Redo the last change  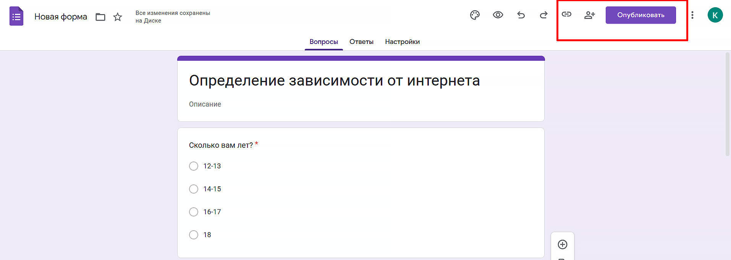click(x=544, y=15)
